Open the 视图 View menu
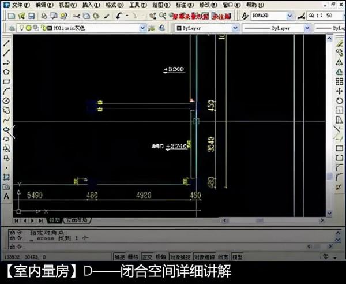Viewport: 346px width, 284px height. click(67, 5)
